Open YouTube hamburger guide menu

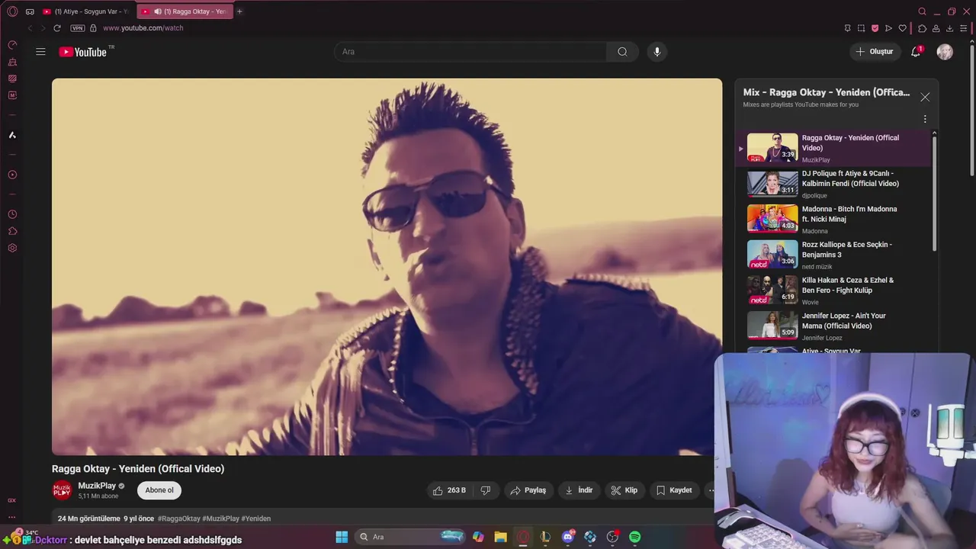tap(40, 52)
